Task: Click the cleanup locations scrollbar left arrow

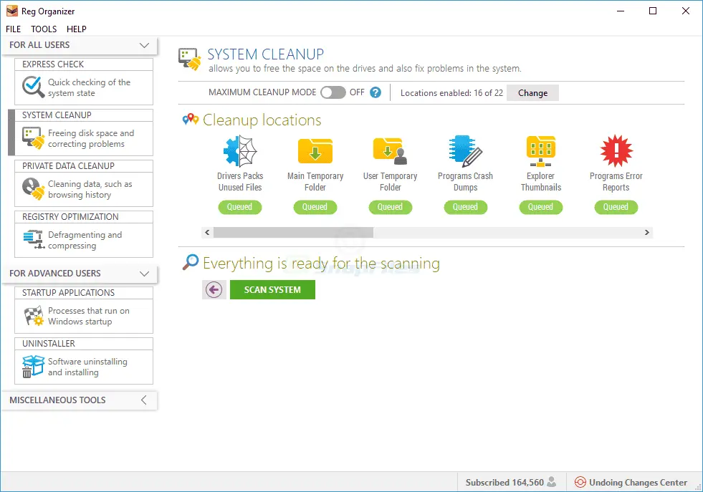Action: [207, 232]
